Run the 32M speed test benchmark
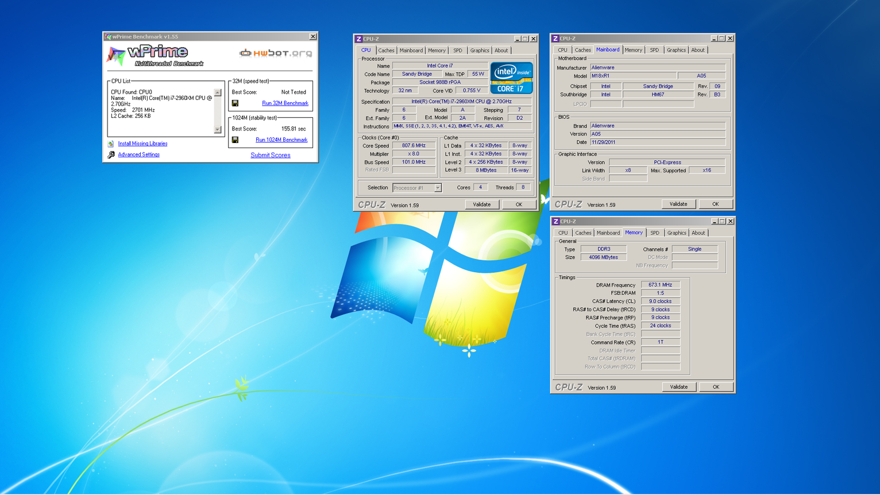Image resolution: width=880 pixels, height=495 pixels. pos(285,103)
